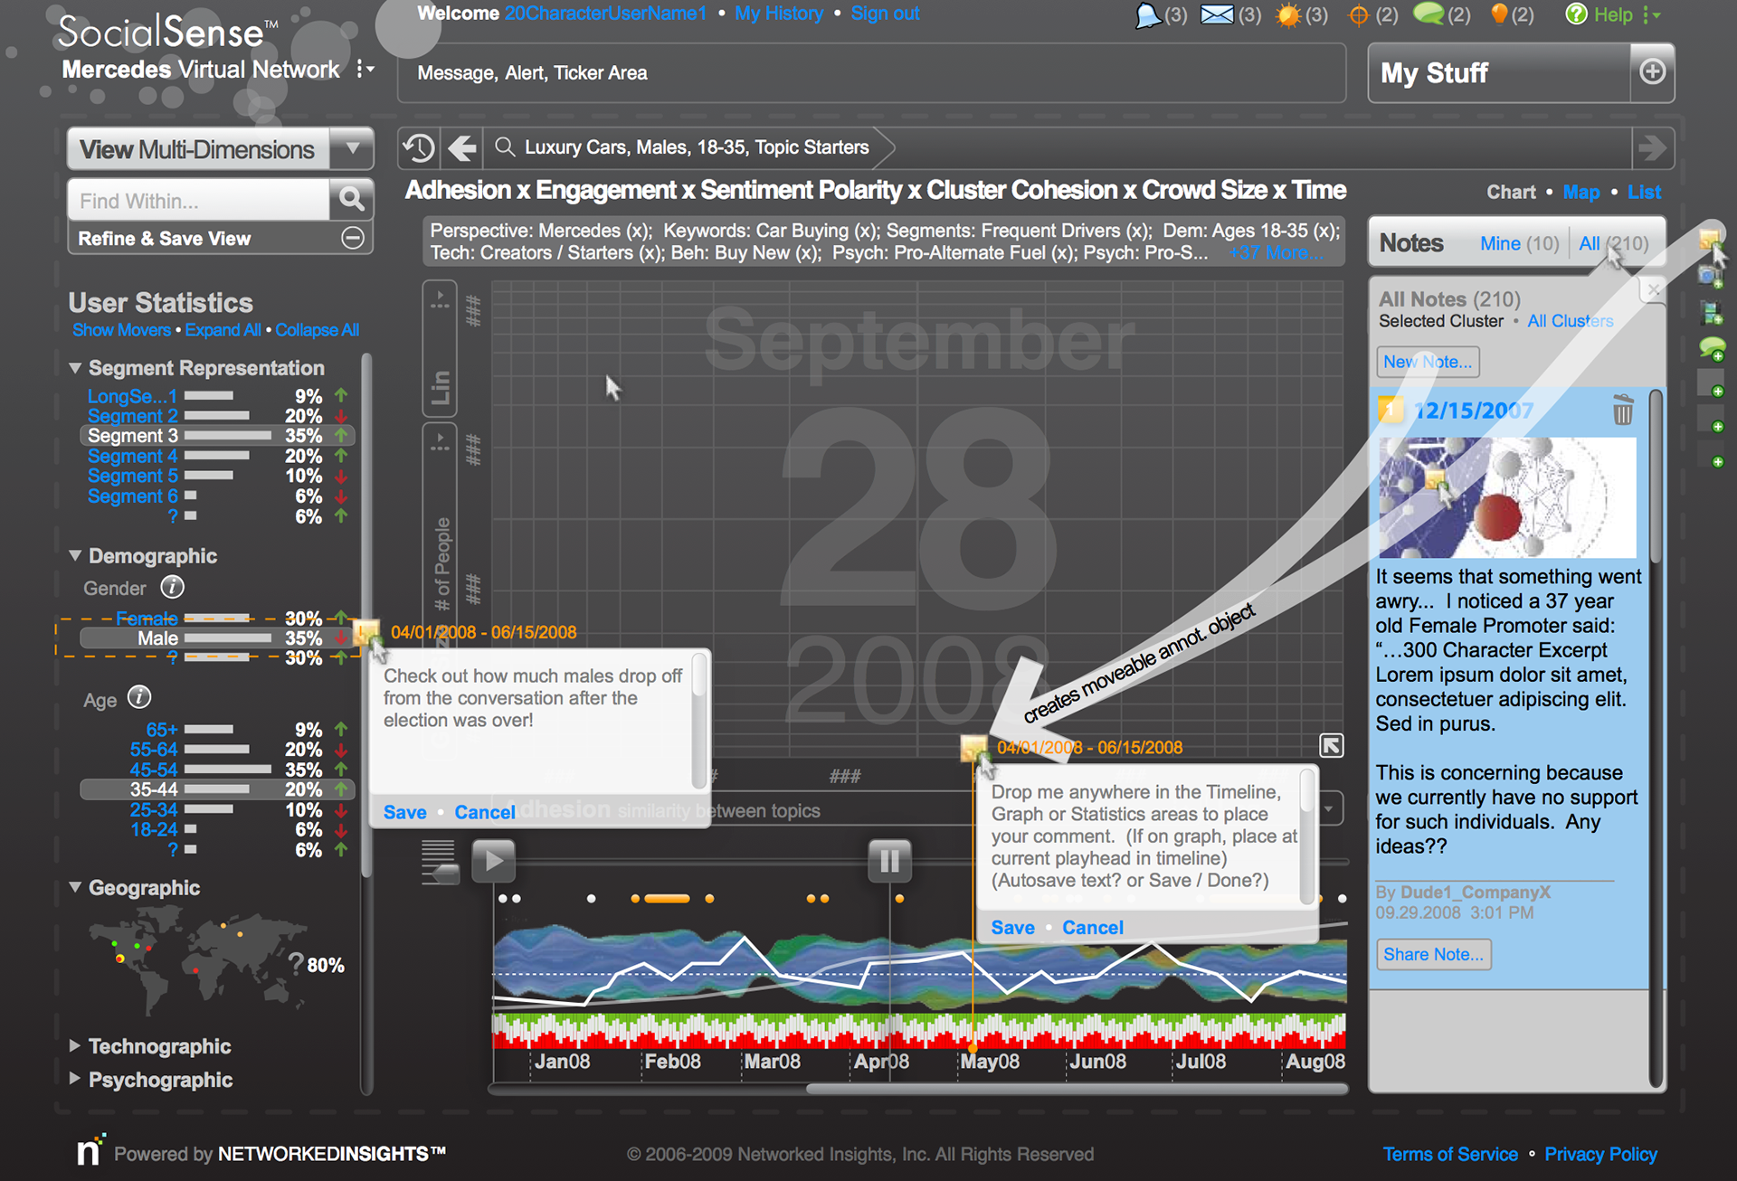
Task: Collapse the Demographic section
Action: pos(75,555)
